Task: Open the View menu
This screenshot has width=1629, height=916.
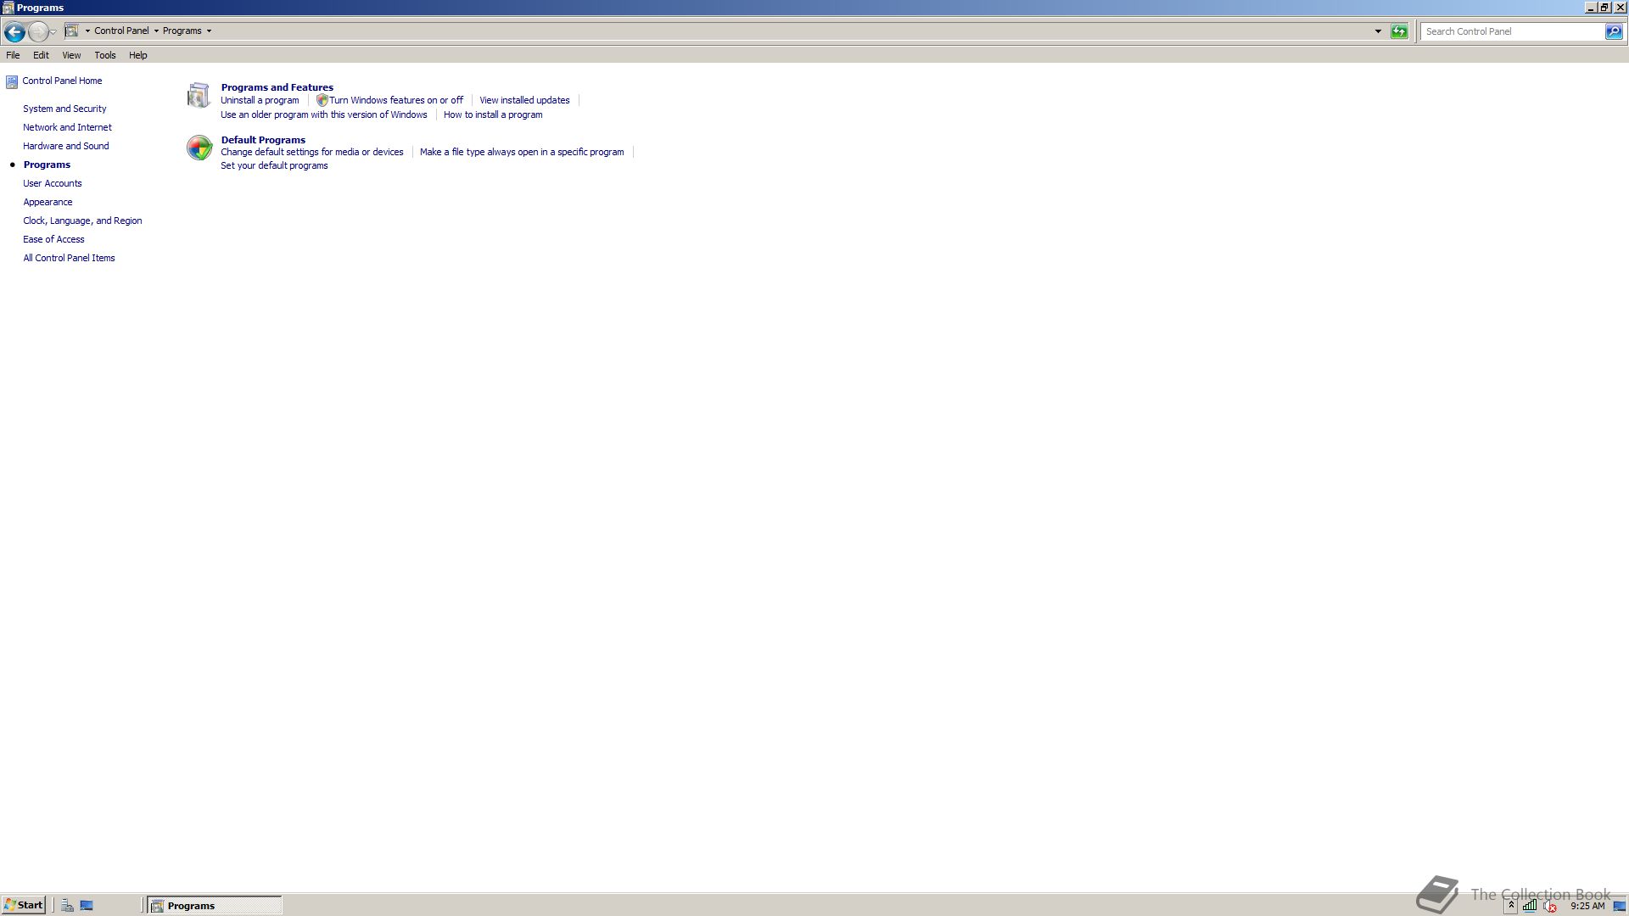Action: click(x=71, y=55)
